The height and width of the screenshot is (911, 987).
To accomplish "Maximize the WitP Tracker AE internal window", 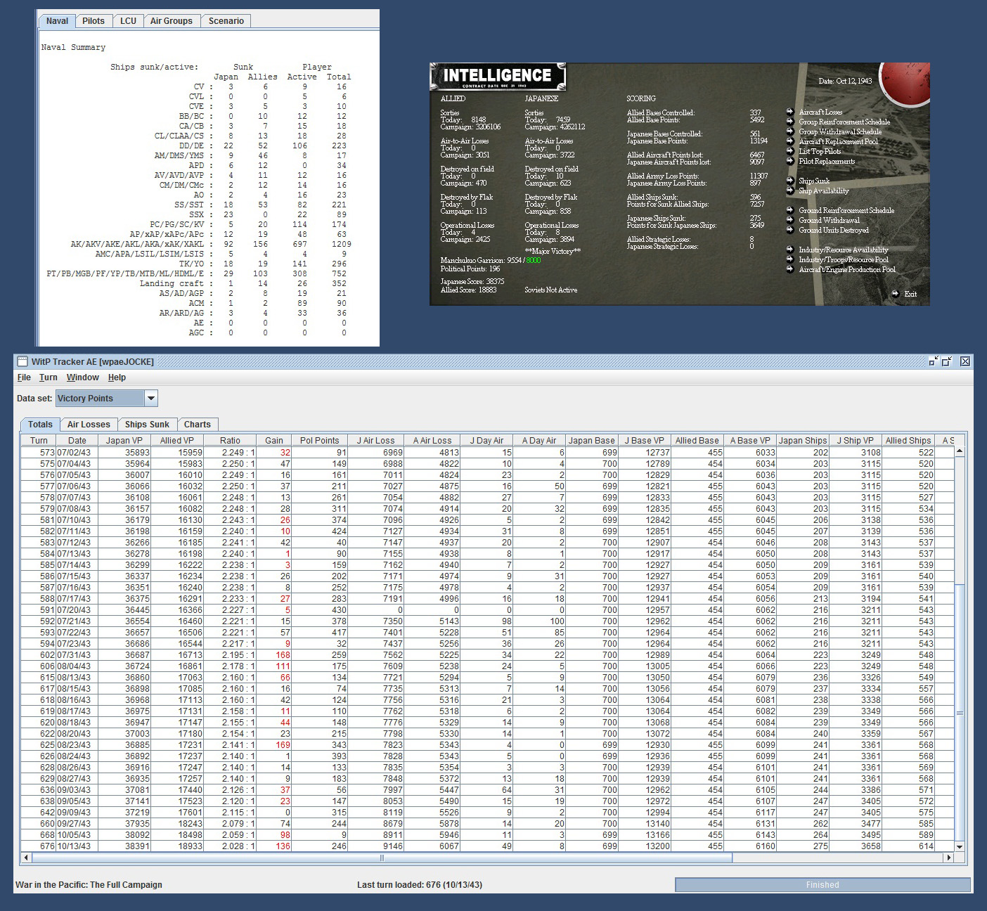I will tap(947, 361).
